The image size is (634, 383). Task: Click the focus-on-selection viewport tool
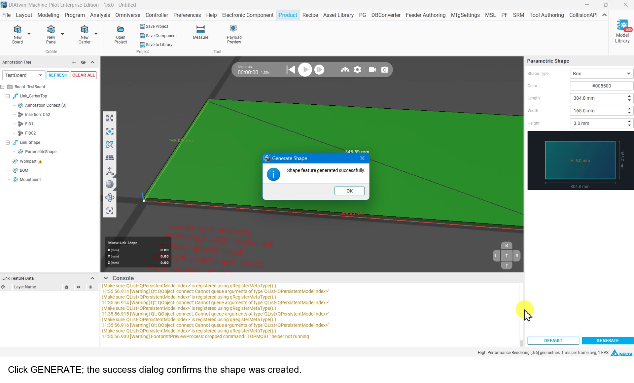point(110,211)
